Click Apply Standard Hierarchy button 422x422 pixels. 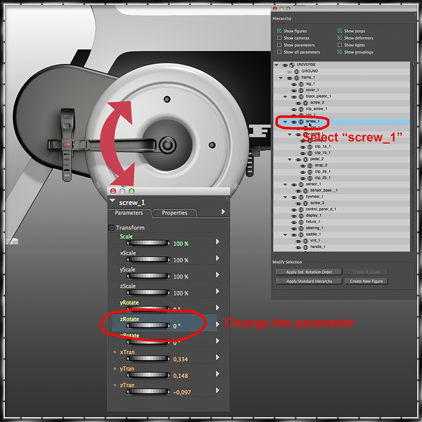(x=309, y=281)
